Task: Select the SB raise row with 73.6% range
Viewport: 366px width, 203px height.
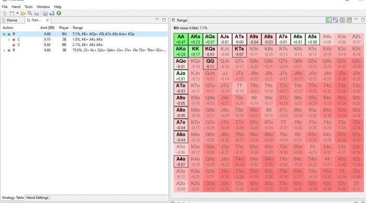Action: pos(84,50)
